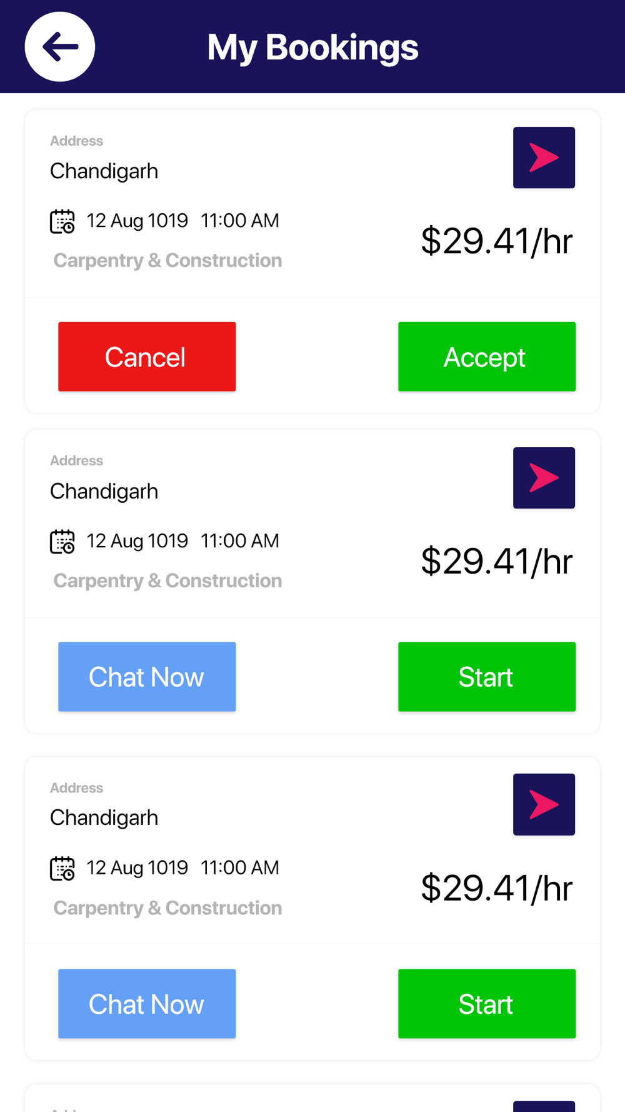Image resolution: width=625 pixels, height=1112 pixels.
Task: Cancel the first booking request
Action: [x=147, y=356]
